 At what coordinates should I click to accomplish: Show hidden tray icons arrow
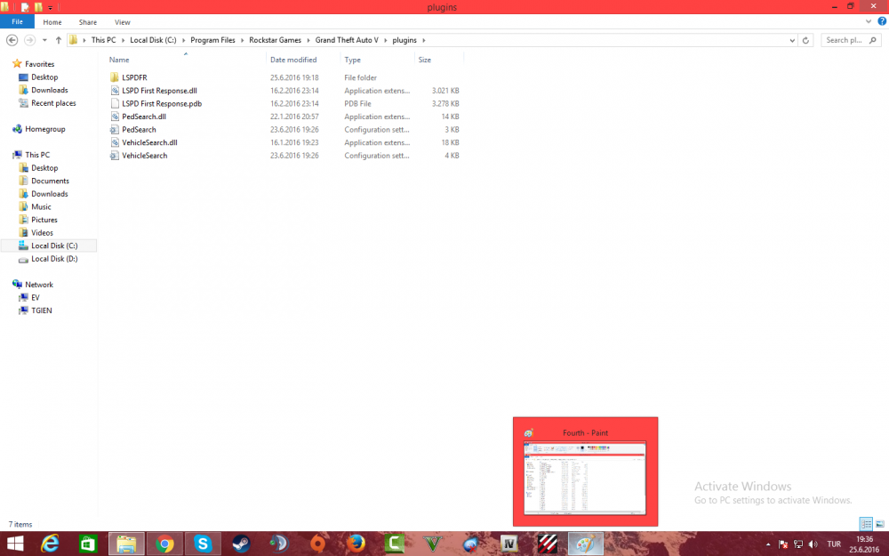768,544
